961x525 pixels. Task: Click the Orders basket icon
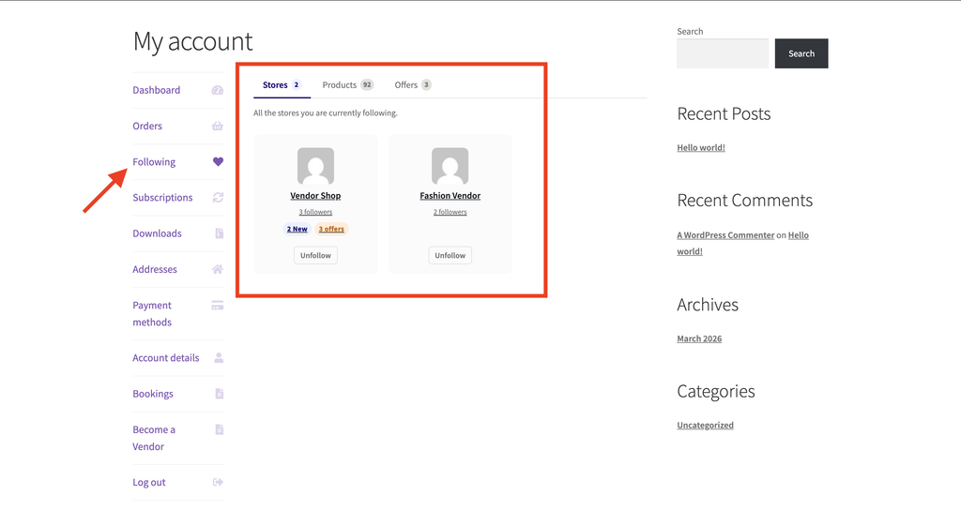point(218,126)
